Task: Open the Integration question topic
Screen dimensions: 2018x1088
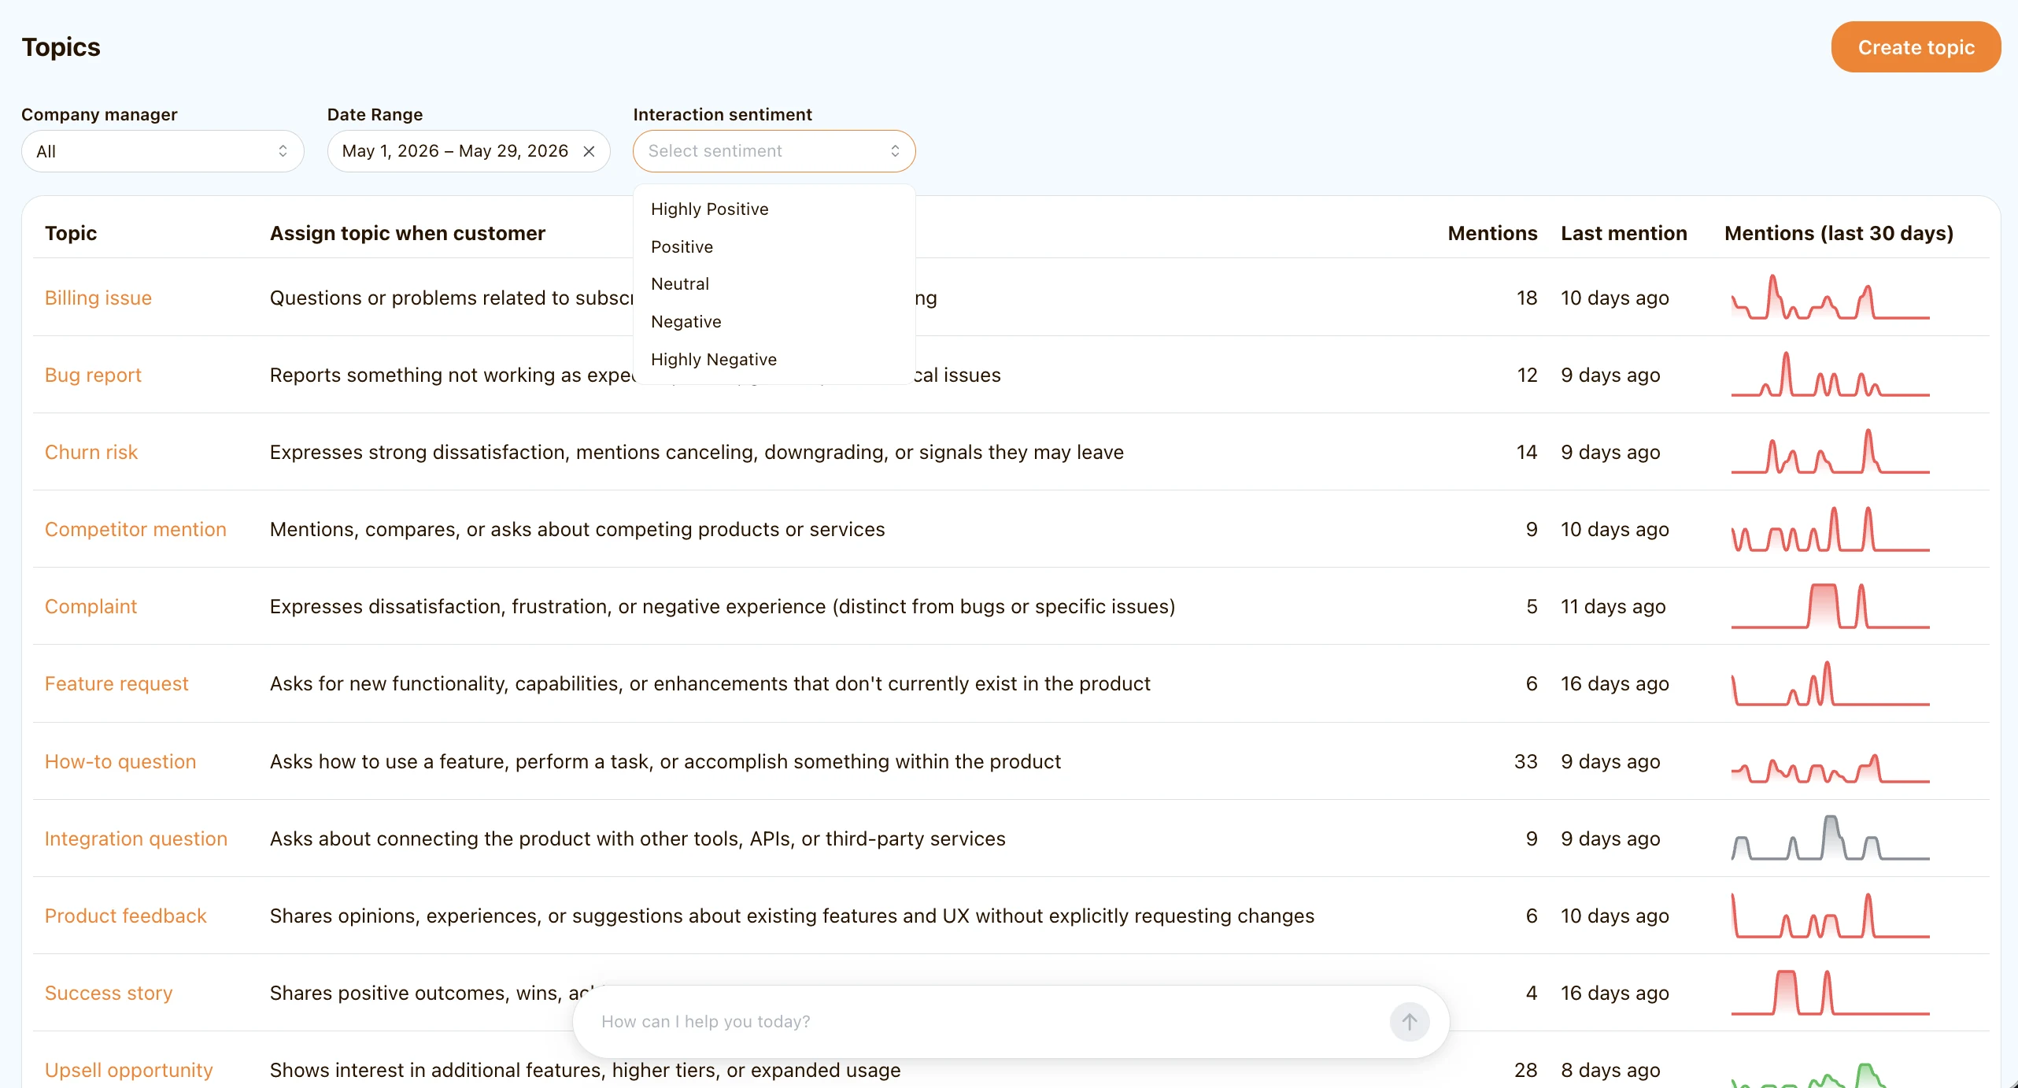Action: (136, 838)
